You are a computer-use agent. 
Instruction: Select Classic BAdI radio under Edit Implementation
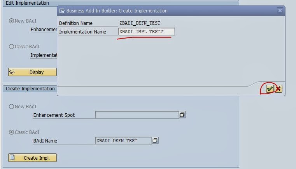(x=12, y=46)
